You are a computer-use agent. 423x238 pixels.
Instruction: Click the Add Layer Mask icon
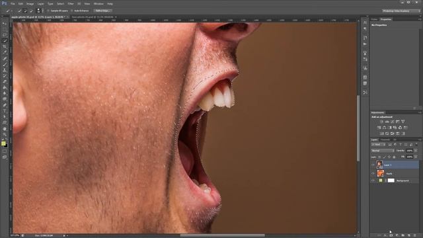(x=391, y=235)
